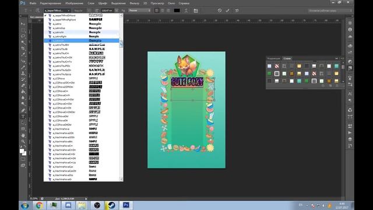This screenshot has width=373, height=210.
Task: Open the Layers panel from dock
Action: 350,139
